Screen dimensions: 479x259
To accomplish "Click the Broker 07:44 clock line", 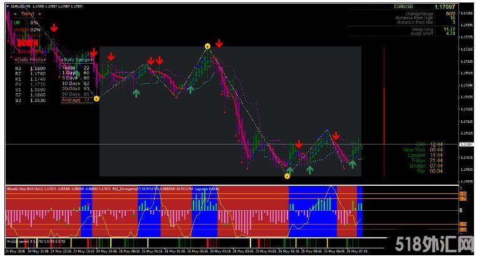I will pos(426,166).
